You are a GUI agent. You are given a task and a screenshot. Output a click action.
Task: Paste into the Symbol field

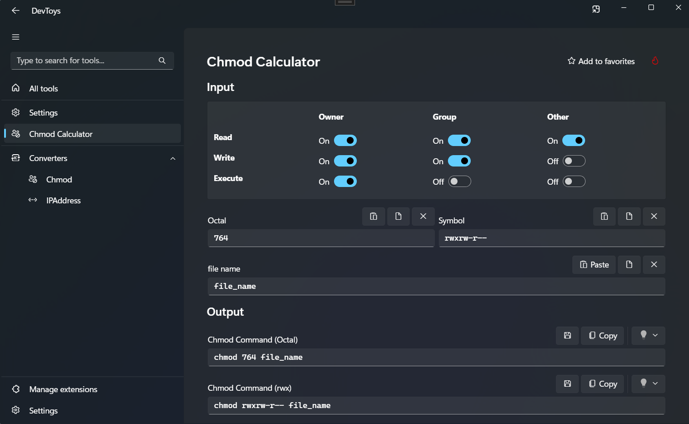604,217
